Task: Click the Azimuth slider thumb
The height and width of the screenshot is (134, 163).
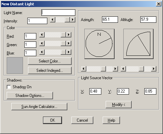Action: click(x=103, y=69)
